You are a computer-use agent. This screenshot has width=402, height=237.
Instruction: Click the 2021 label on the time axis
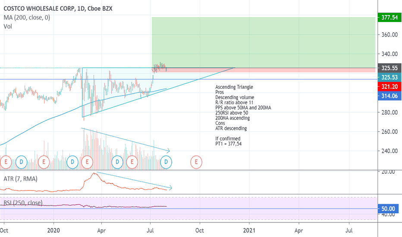pos(249,231)
